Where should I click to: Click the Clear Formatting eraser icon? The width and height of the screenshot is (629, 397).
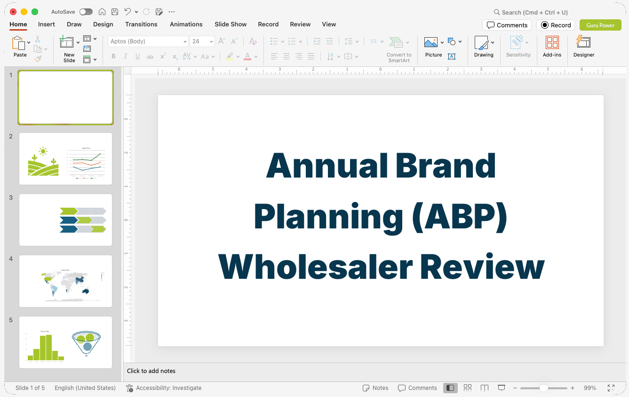coord(253,41)
